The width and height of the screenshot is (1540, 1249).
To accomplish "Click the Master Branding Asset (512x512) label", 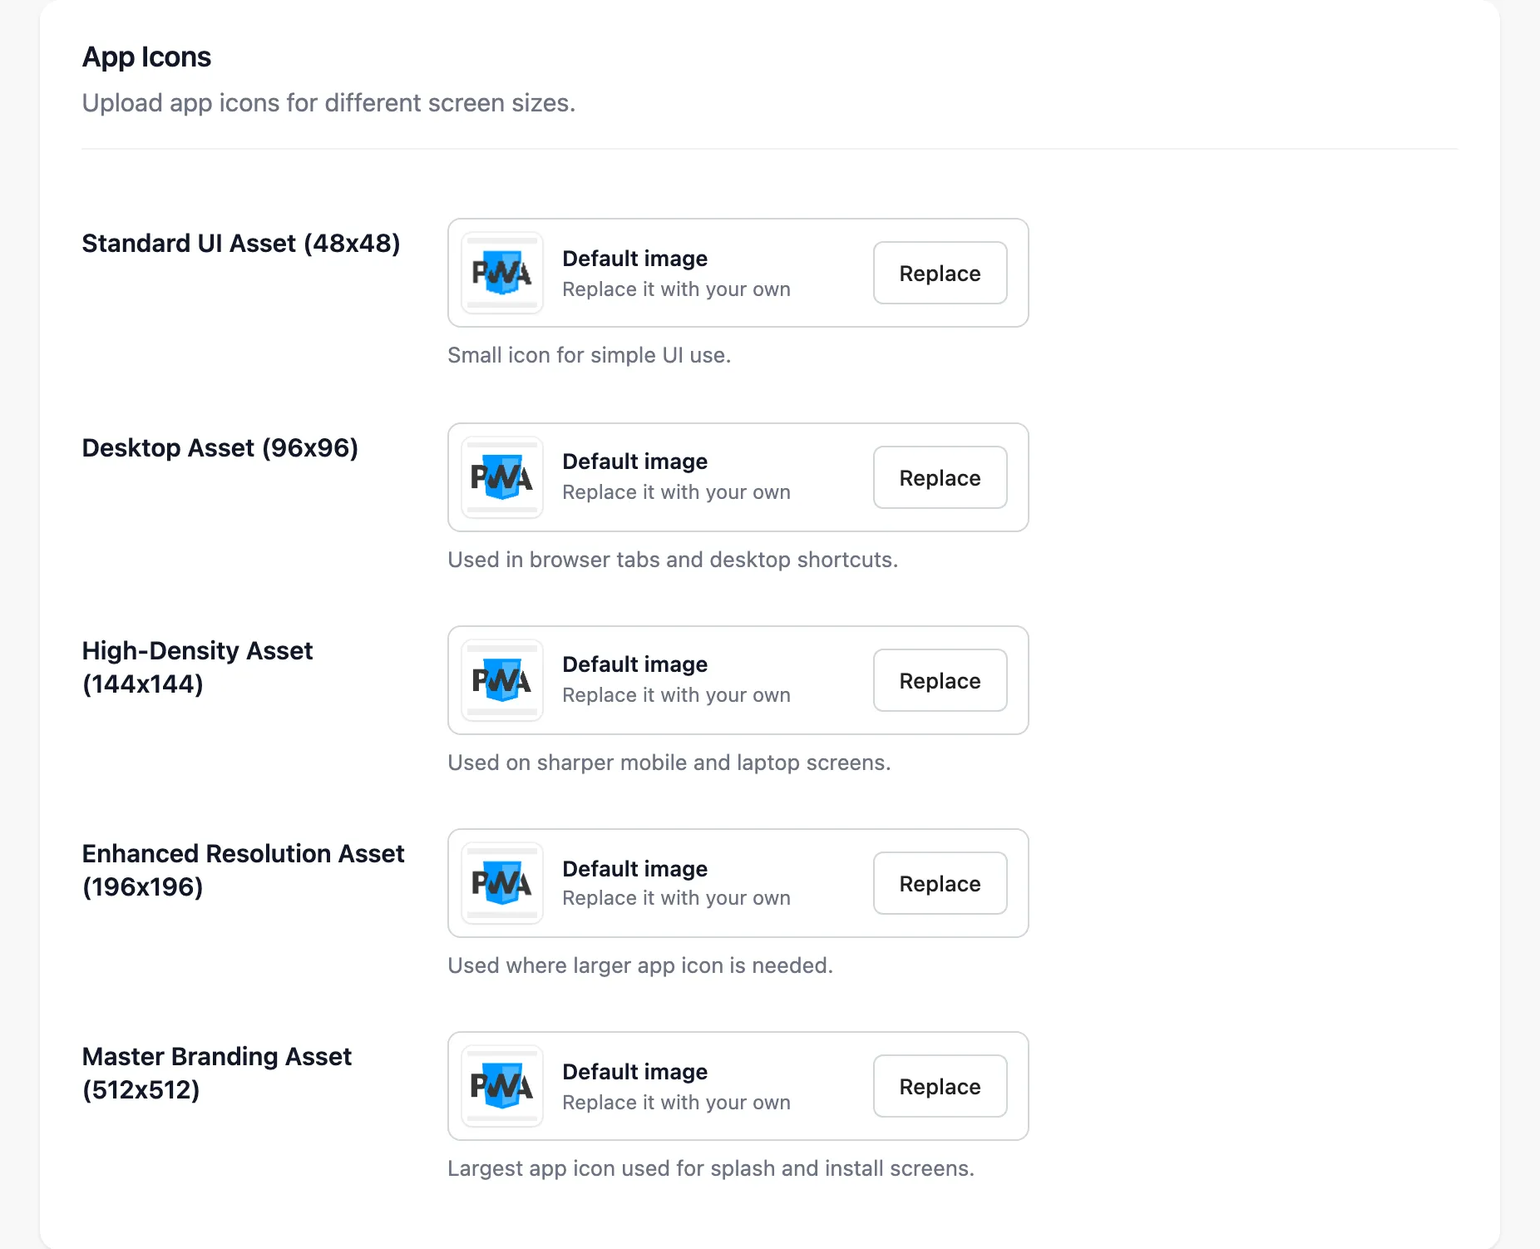I will click(216, 1073).
